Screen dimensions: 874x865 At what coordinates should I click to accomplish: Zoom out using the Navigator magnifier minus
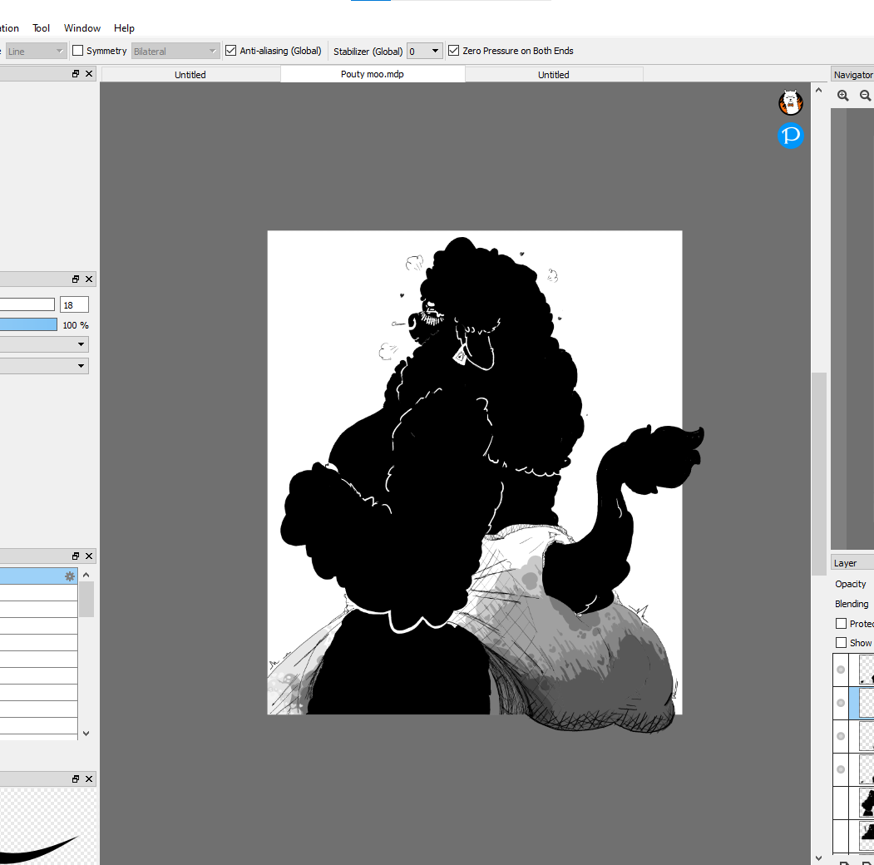tap(866, 96)
